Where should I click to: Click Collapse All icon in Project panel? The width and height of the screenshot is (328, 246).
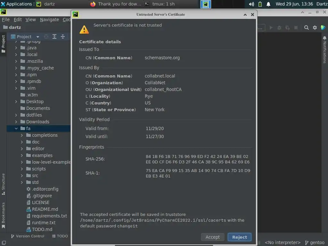click(x=63, y=37)
